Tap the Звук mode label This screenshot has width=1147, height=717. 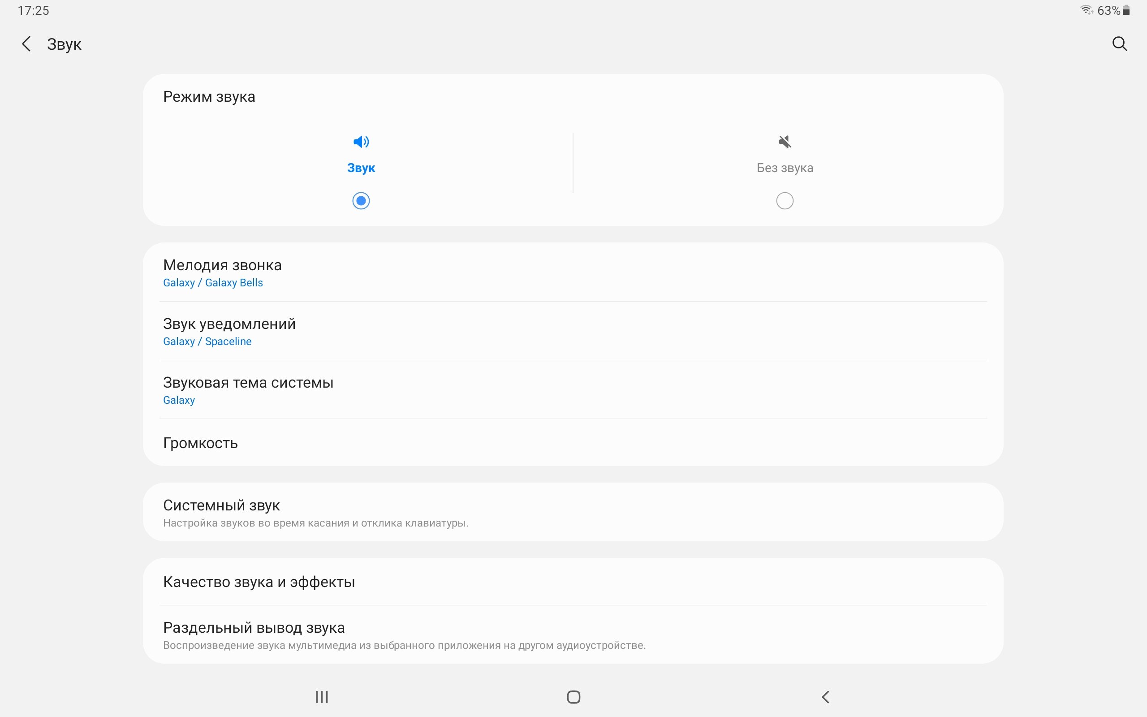pos(361,168)
